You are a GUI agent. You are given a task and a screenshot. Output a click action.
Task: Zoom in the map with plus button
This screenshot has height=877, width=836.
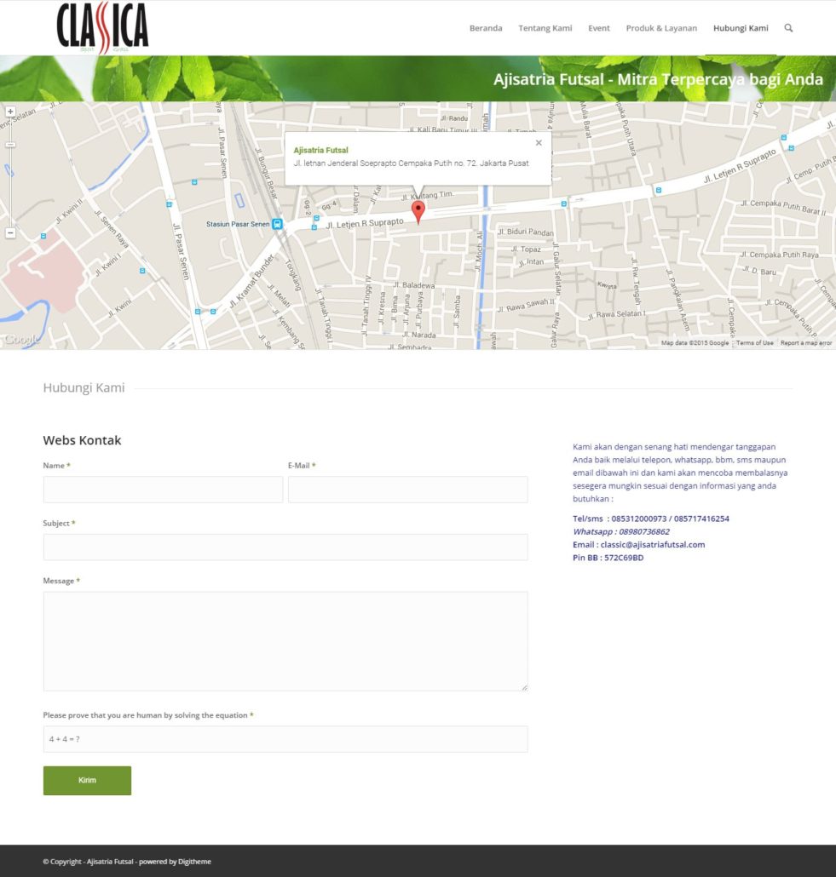pyautogui.click(x=10, y=112)
